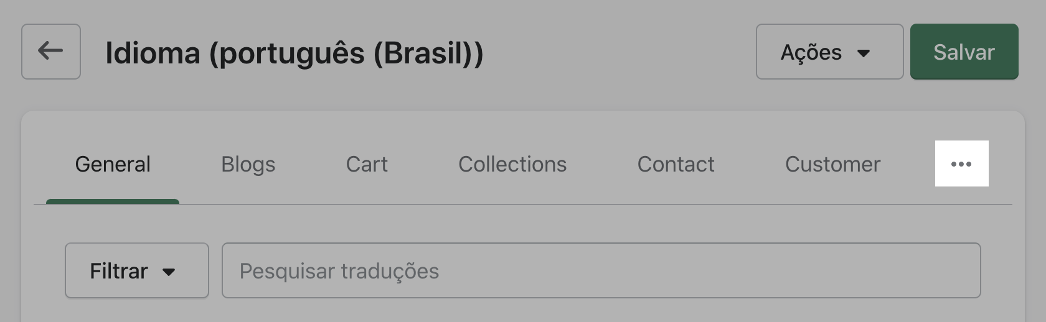Image resolution: width=1046 pixels, height=322 pixels.
Task: Open the more tabs ellipsis menu
Action: (x=961, y=164)
